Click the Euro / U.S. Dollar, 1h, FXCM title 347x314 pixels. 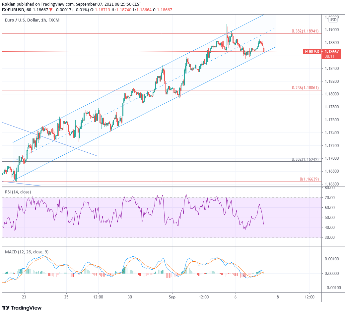coord(32,20)
